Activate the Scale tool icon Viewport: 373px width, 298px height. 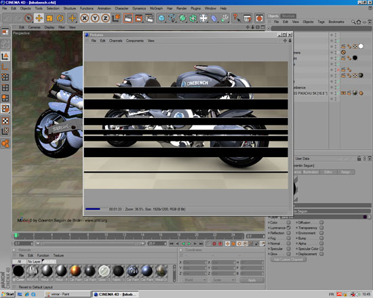tap(50, 18)
